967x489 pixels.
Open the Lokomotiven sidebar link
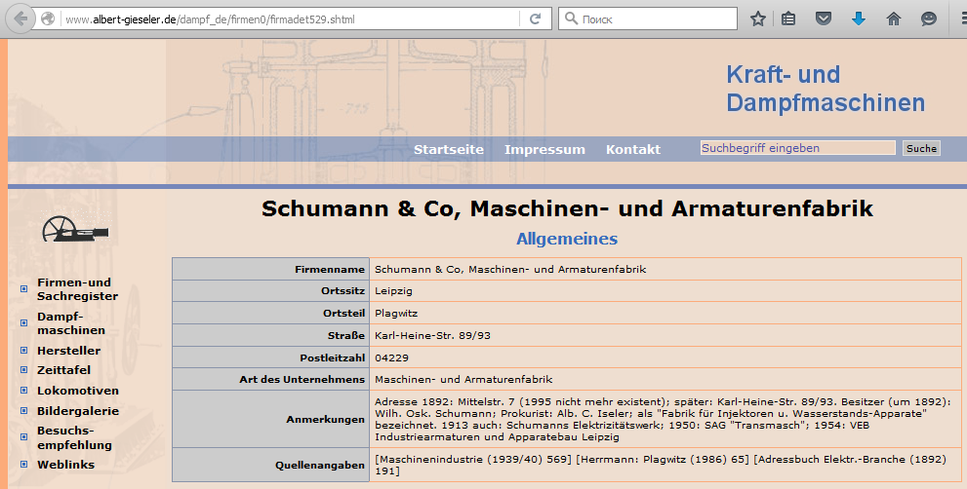click(x=78, y=391)
